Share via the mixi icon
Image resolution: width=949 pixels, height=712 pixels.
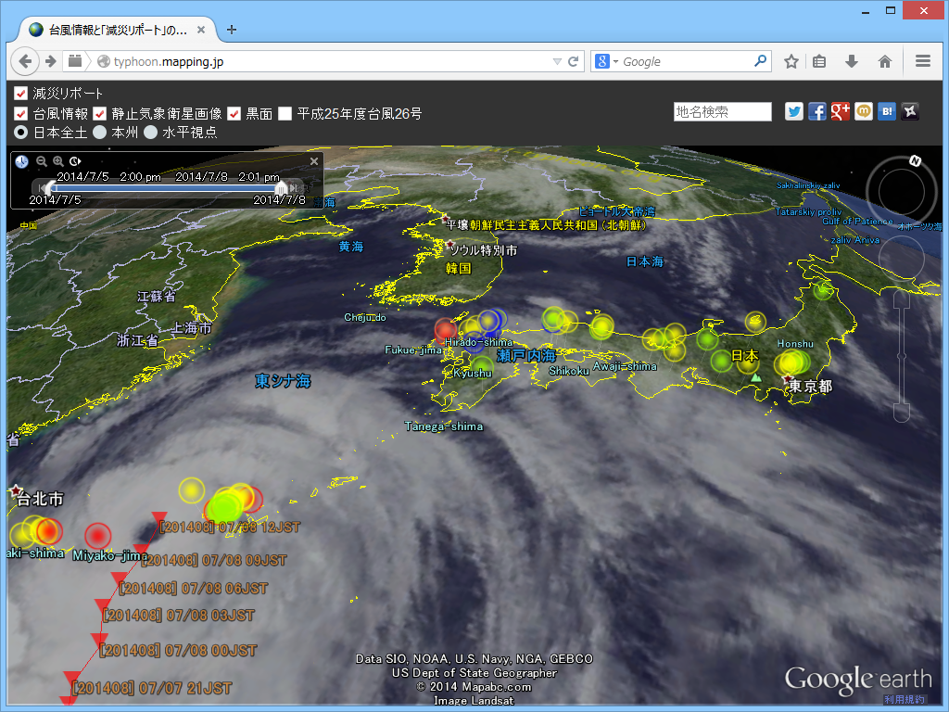[864, 111]
